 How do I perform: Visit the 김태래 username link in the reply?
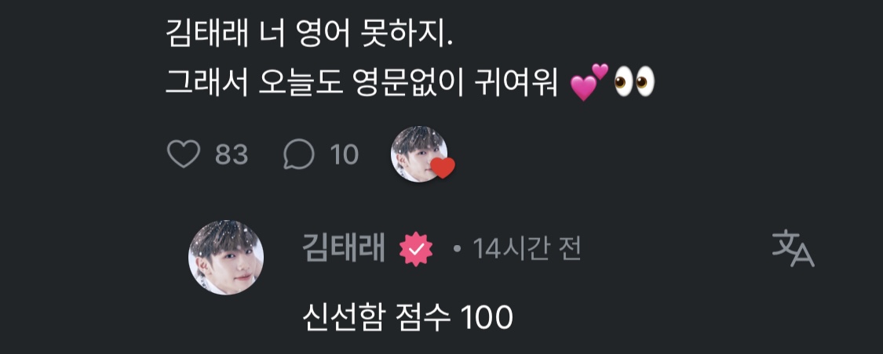(x=344, y=247)
